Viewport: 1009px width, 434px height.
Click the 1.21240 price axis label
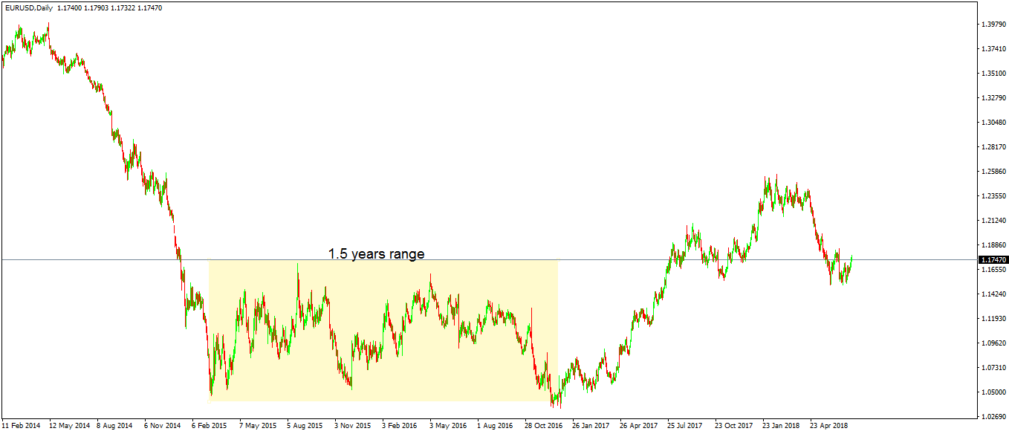[x=993, y=221]
